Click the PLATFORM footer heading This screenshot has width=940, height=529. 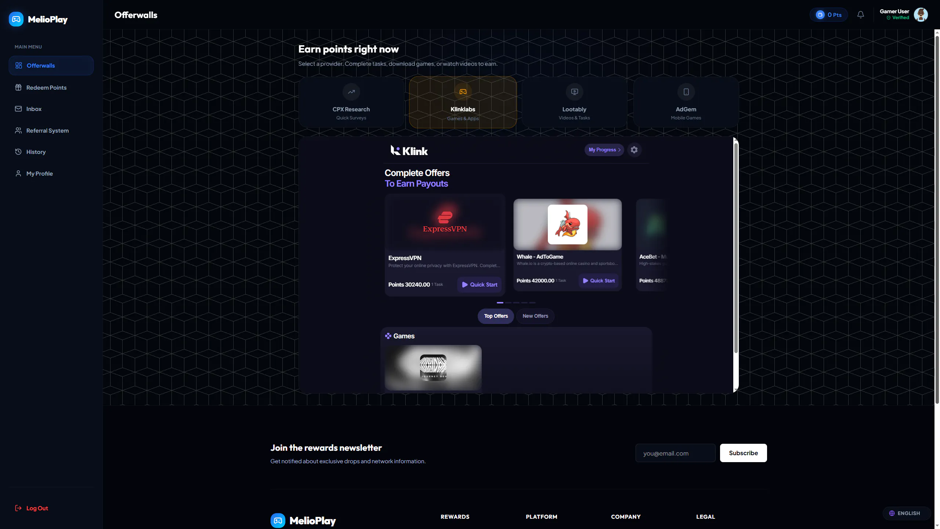tap(541, 517)
